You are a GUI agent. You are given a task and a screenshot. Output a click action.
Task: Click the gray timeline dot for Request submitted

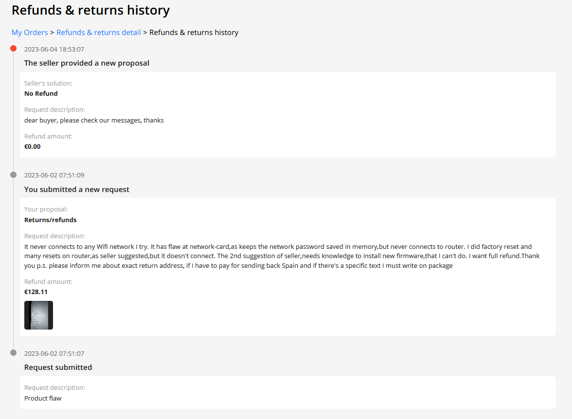point(14,352)
